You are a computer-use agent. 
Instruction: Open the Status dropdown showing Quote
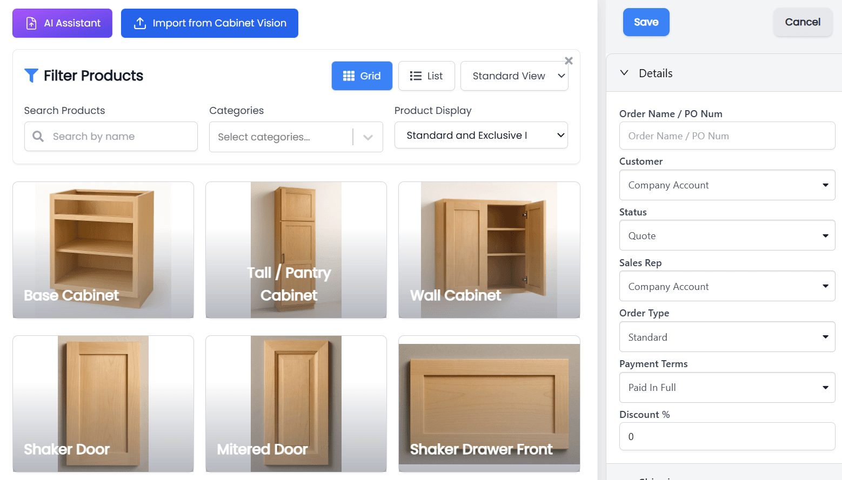click(x=727, y=235)
